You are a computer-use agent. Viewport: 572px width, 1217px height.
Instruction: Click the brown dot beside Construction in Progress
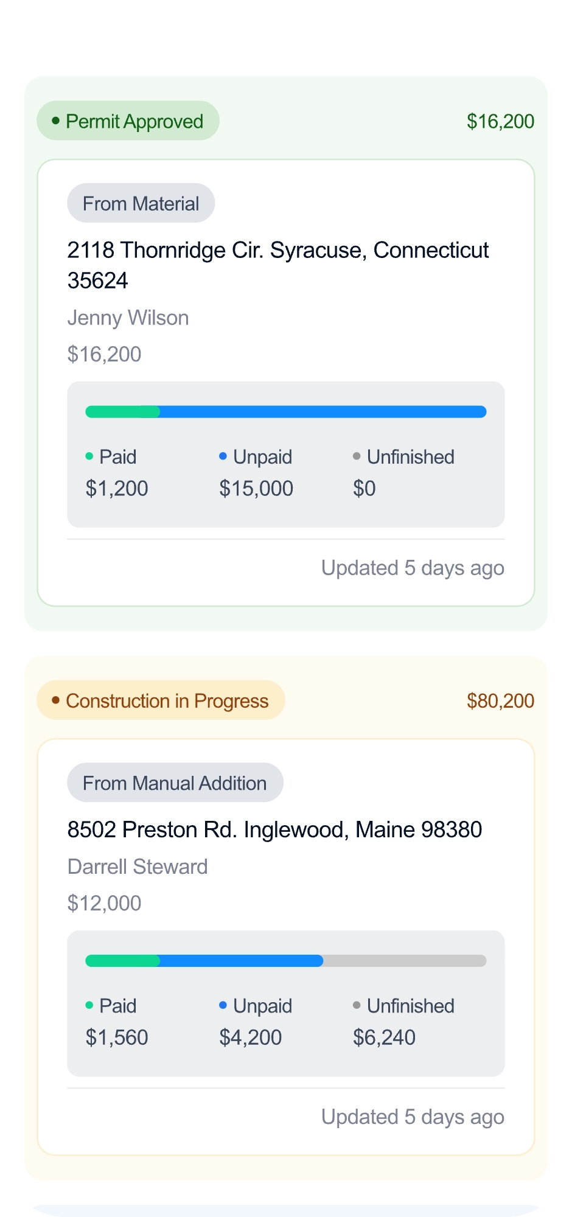click(56, 700)
